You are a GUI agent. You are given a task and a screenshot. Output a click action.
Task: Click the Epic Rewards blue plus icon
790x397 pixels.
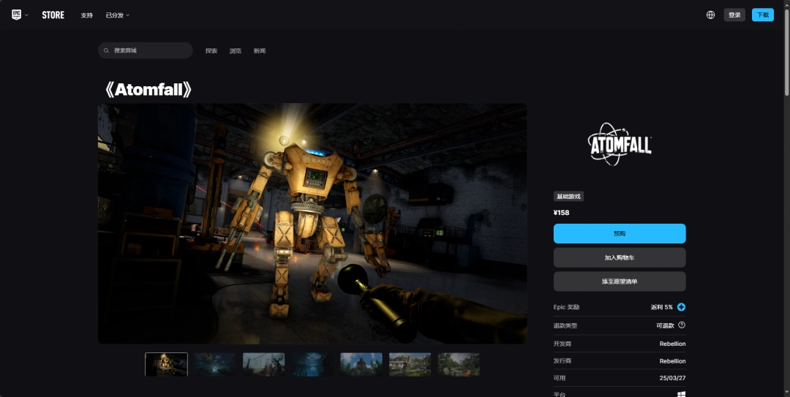click(681, 307)
